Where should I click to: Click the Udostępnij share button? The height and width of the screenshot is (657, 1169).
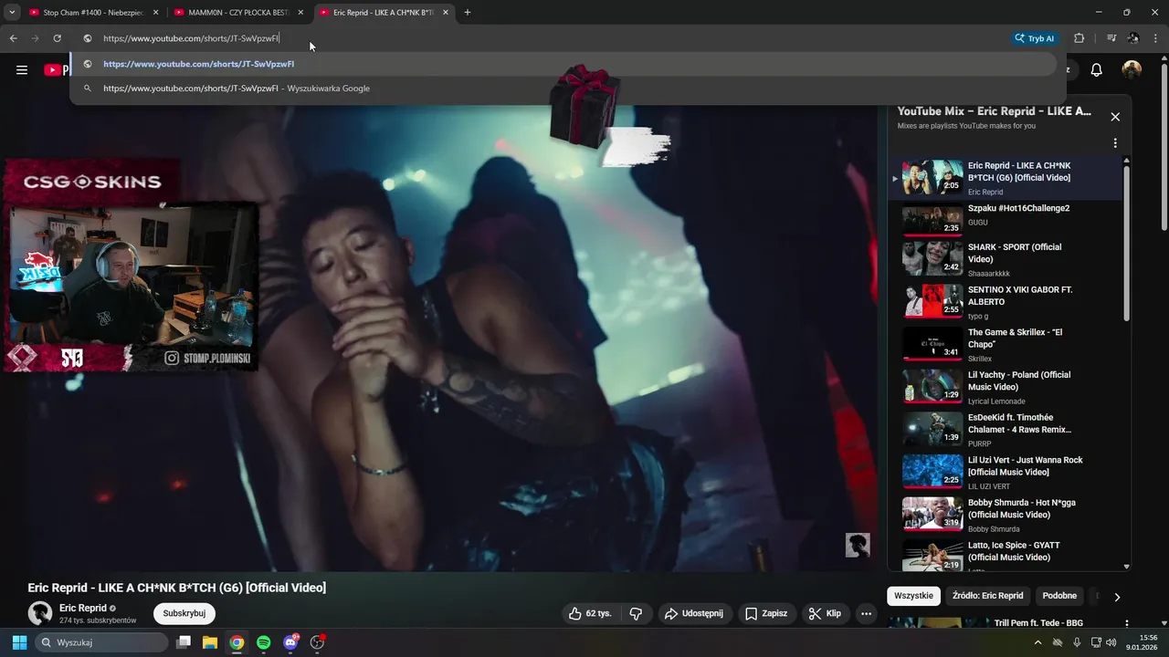click(x=693, y=613)
